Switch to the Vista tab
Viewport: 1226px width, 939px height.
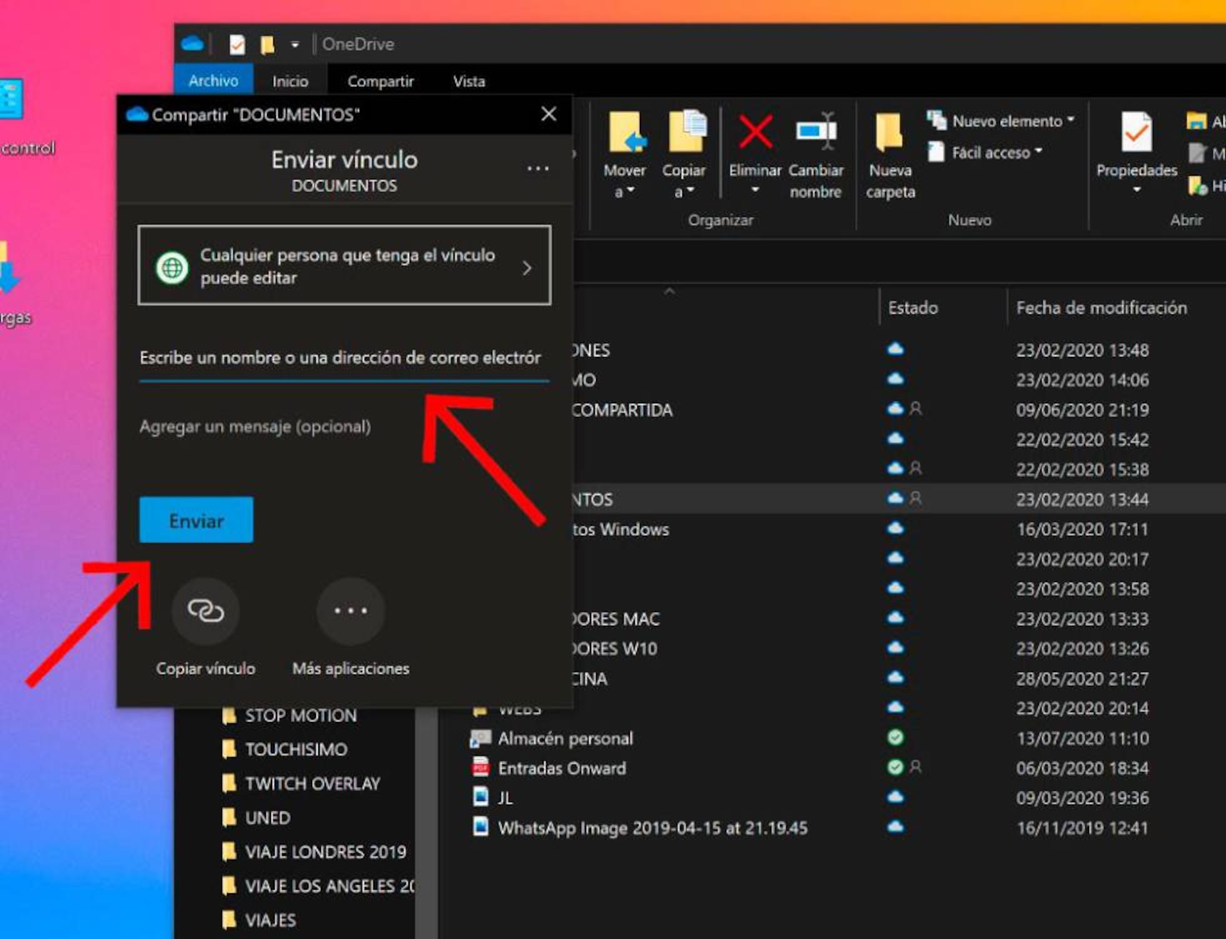click(469, 81)
